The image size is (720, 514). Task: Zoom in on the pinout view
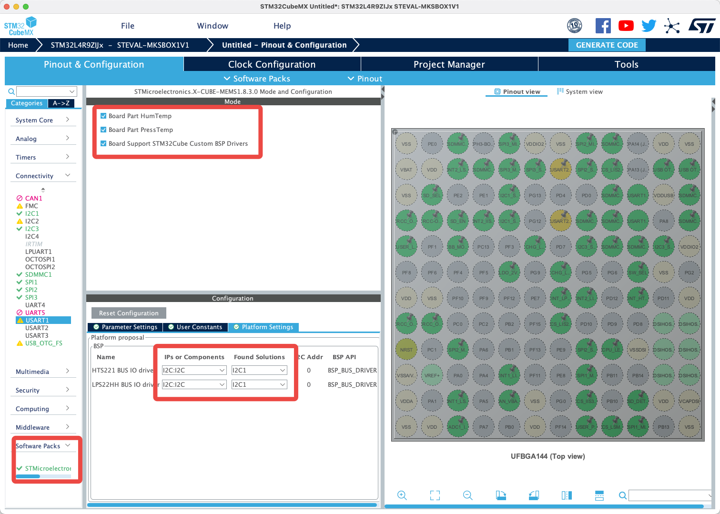(402, 495)
